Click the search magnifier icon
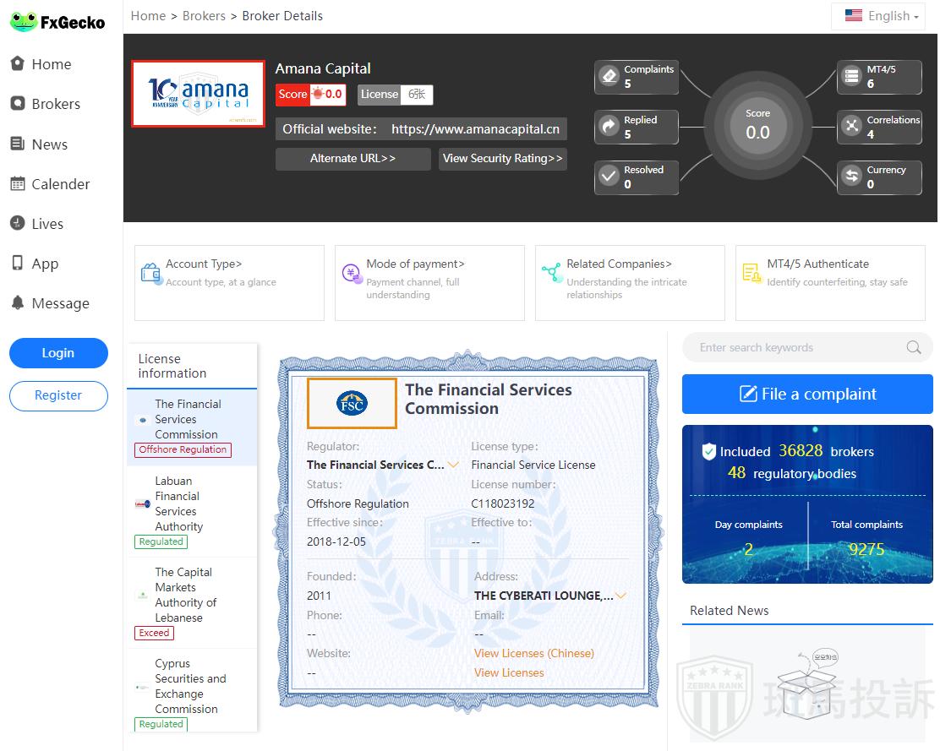Image resolution: width=951 pixels, height=751 pixels. point(913,347)
